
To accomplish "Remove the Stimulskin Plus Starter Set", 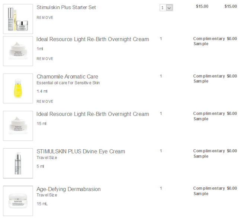I will pyautogui.click(x=45, y=18).
